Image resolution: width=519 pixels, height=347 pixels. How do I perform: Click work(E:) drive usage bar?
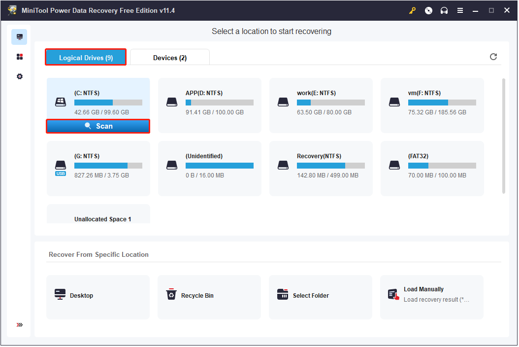tap(331, 103)
